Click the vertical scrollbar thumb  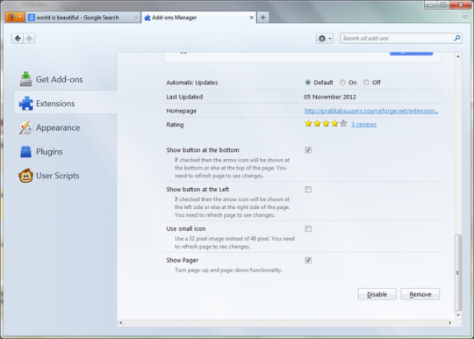coord(458,272)
